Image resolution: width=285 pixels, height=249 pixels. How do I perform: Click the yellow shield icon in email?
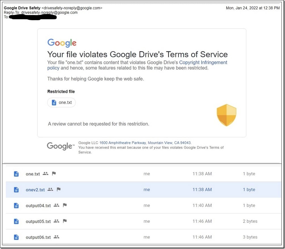226,115
